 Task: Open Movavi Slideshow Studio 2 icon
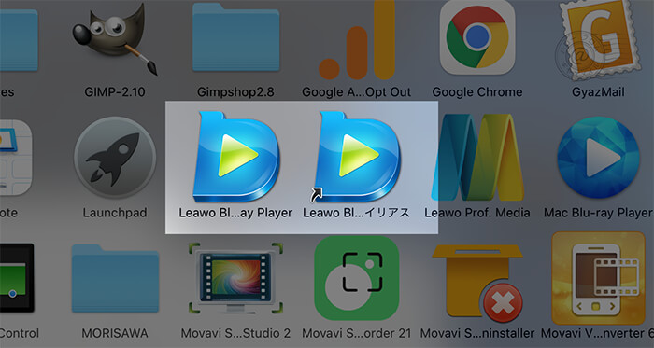pyautogui.click(x=235, y=278)
